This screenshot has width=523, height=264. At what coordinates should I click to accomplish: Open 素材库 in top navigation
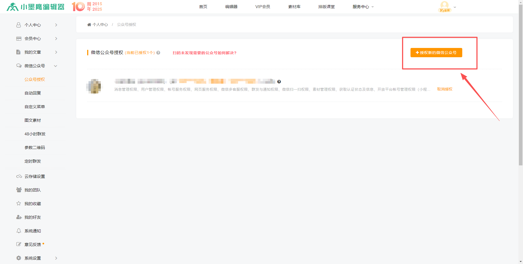click(294, 7)
